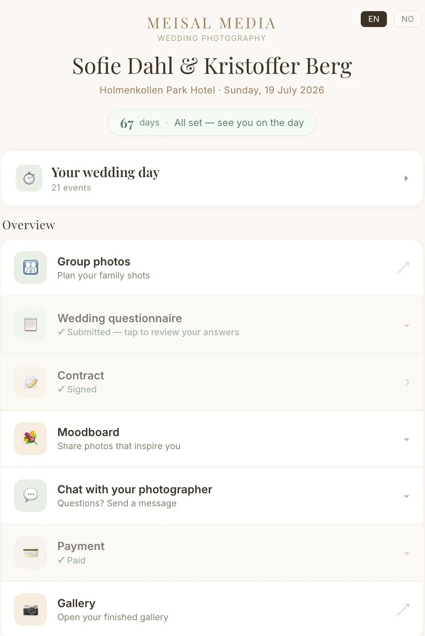Open Group photos external link arrow
The height and width of the screenshot is (636, 425).
pos(403,268)
